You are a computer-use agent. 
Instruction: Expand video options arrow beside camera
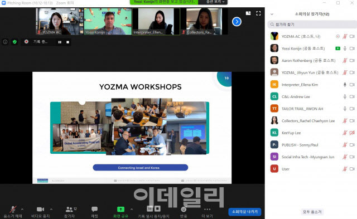(51, 209)
